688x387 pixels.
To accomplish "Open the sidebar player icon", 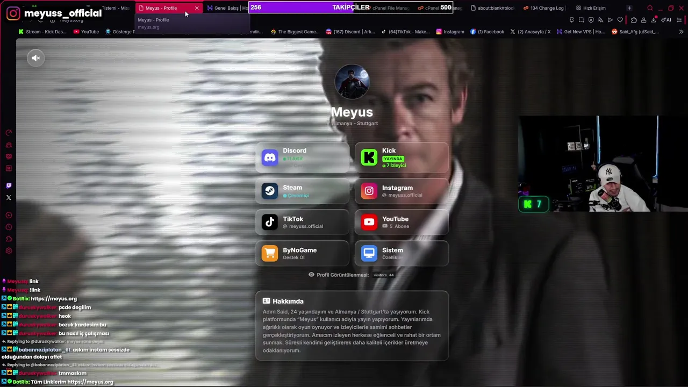I will [9, 215].
